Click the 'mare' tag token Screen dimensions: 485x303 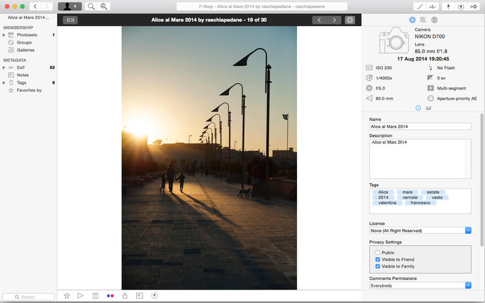click(x=407, y=192)
